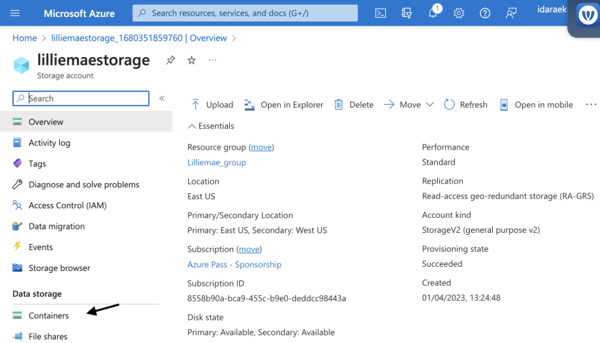Image resolution: width=600 pixels, height=343 pixels.
Task: Click the Upload button label
Action: tap(220, 105)
